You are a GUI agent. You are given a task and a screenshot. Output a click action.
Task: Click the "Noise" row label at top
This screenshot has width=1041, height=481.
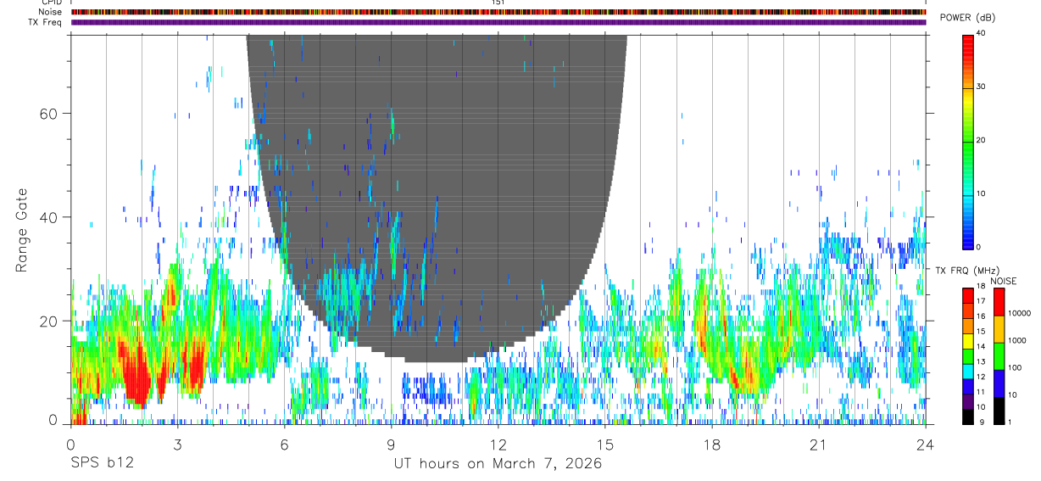pos(51,12)
